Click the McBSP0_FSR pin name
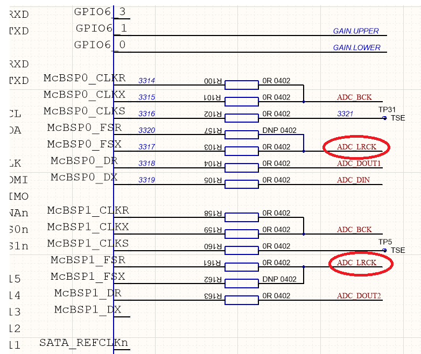Screen dimensions: 421x354 (85, 128)
